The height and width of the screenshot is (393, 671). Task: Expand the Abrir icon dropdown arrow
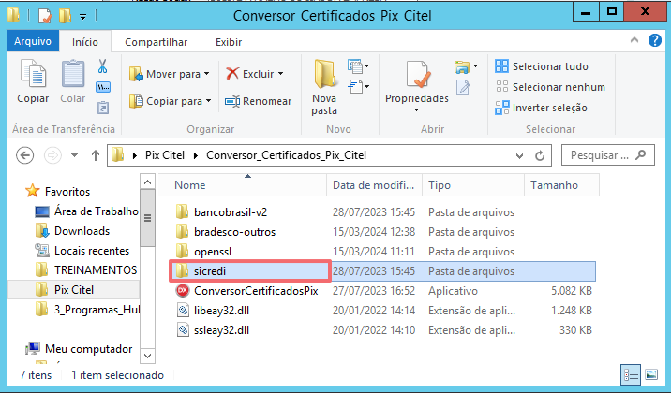(x=475, y=66)
